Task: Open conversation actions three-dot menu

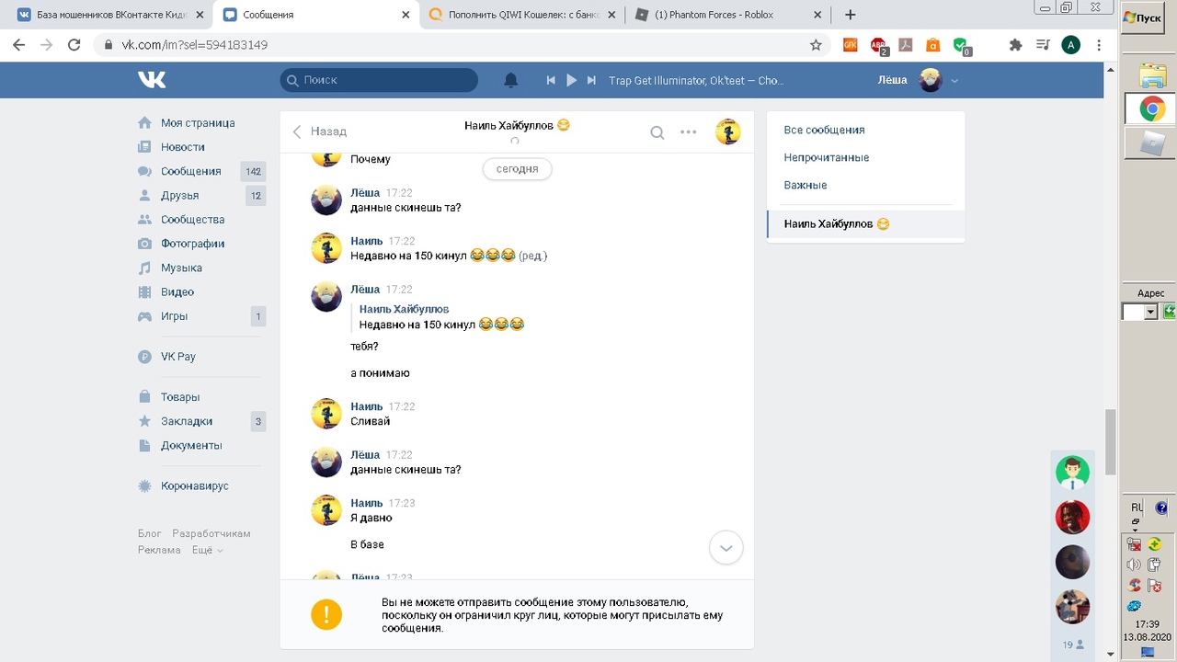Action: pos(688,132)
